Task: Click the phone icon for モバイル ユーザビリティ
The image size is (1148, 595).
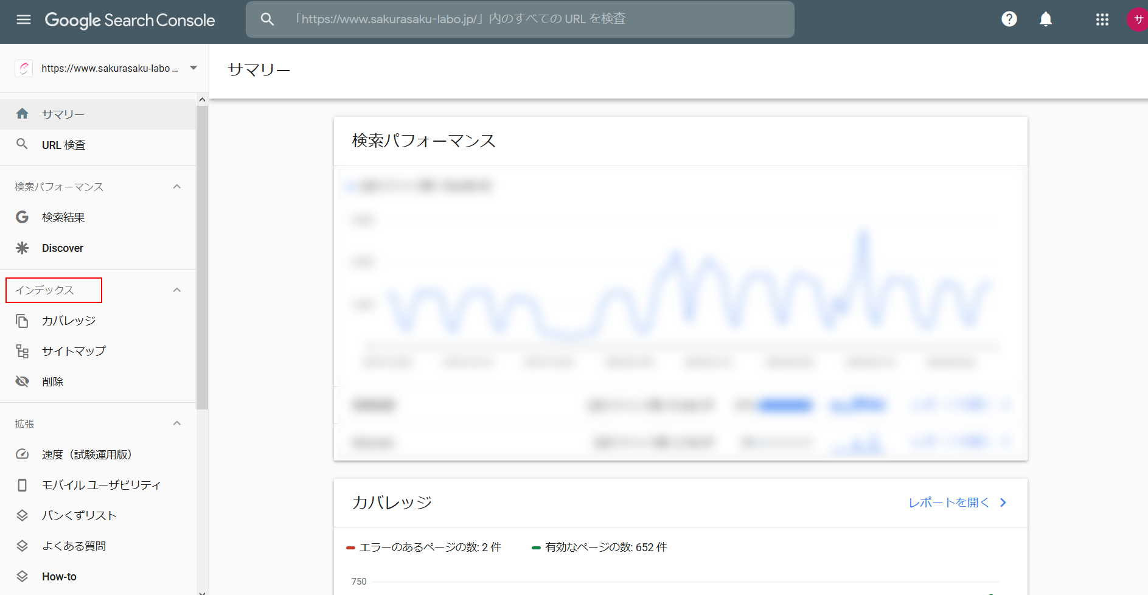Action: pyautogui.click(x=23, y=485)
